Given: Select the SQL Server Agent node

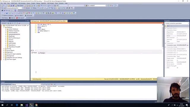Looking at the screenshot, I should click(x=11, y=59).
